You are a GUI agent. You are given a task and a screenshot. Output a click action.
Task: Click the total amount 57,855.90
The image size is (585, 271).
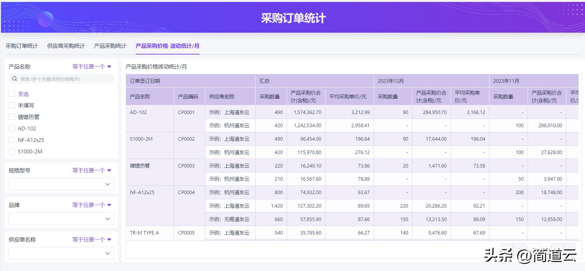click(x=310, y=219)
